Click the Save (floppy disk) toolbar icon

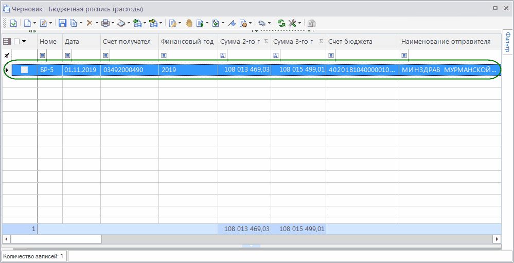[62, 23]
